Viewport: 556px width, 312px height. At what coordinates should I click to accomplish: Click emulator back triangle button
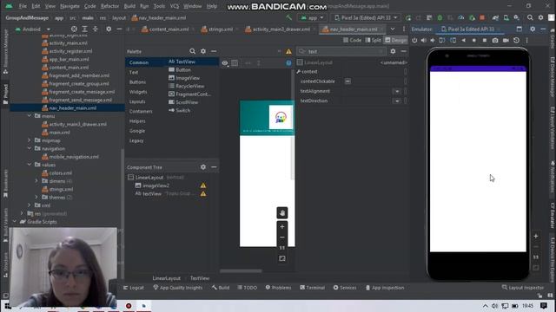pyautogui.click(x=463, y=41)
